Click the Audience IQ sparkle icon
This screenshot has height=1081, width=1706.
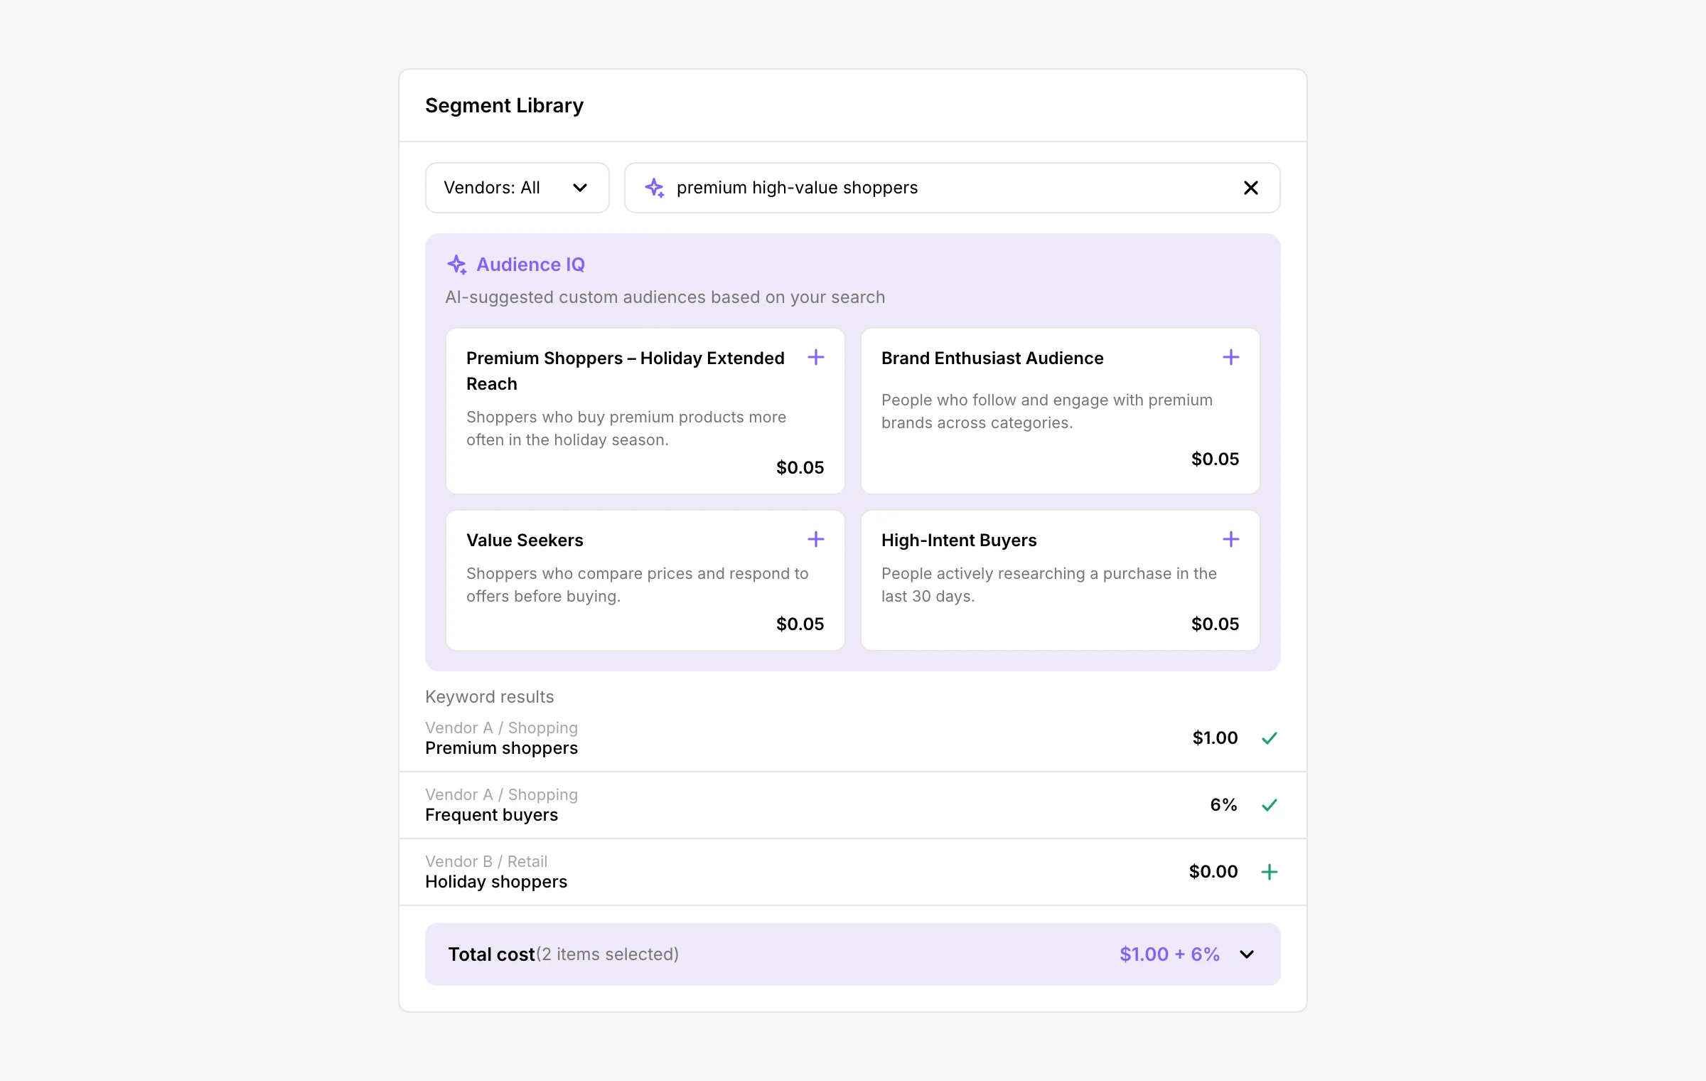pos(456,265)
